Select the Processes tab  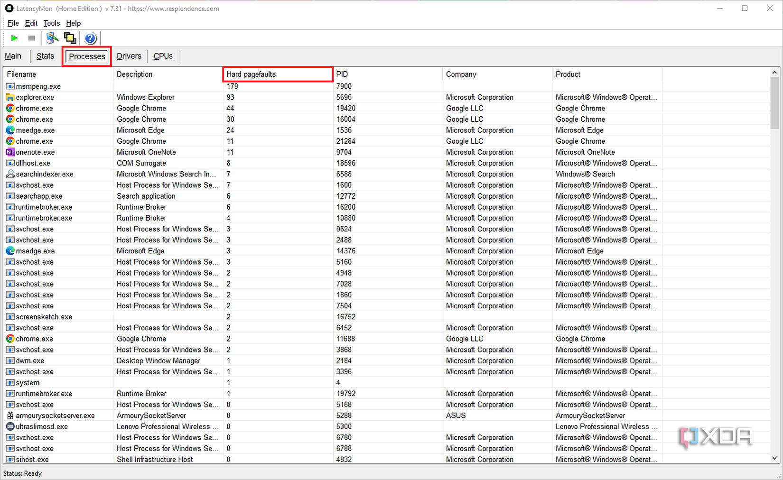[87, 56]
